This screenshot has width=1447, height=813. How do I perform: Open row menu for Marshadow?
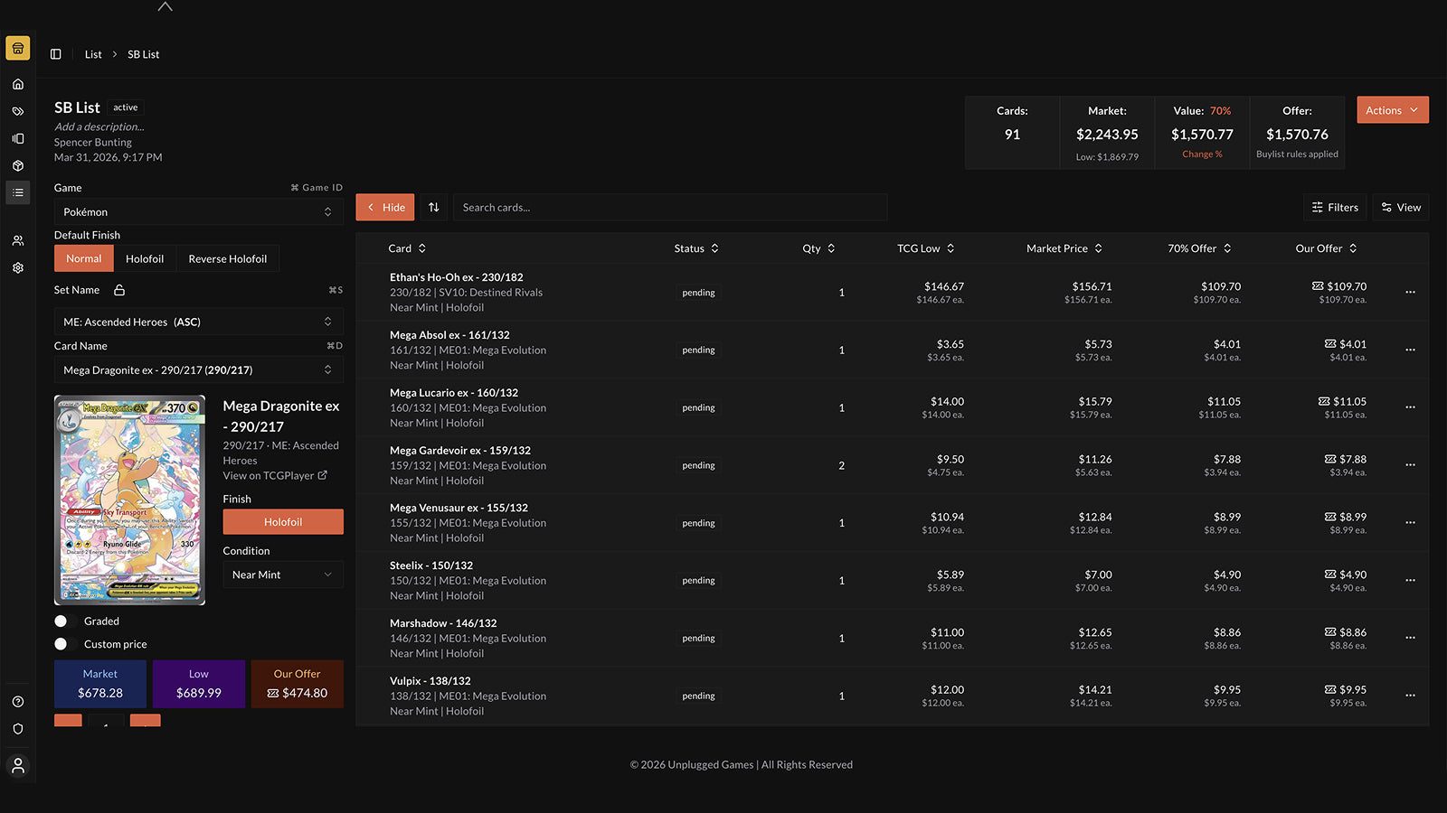tap(1410, 638)
